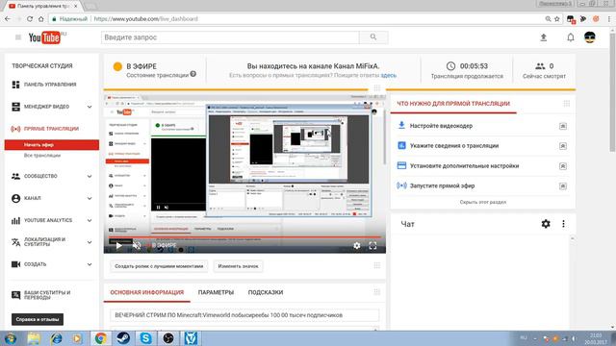This screenshot has width=616, height=346.
Task: Expand Локализация и субтитры chevron
Action: 90,242
